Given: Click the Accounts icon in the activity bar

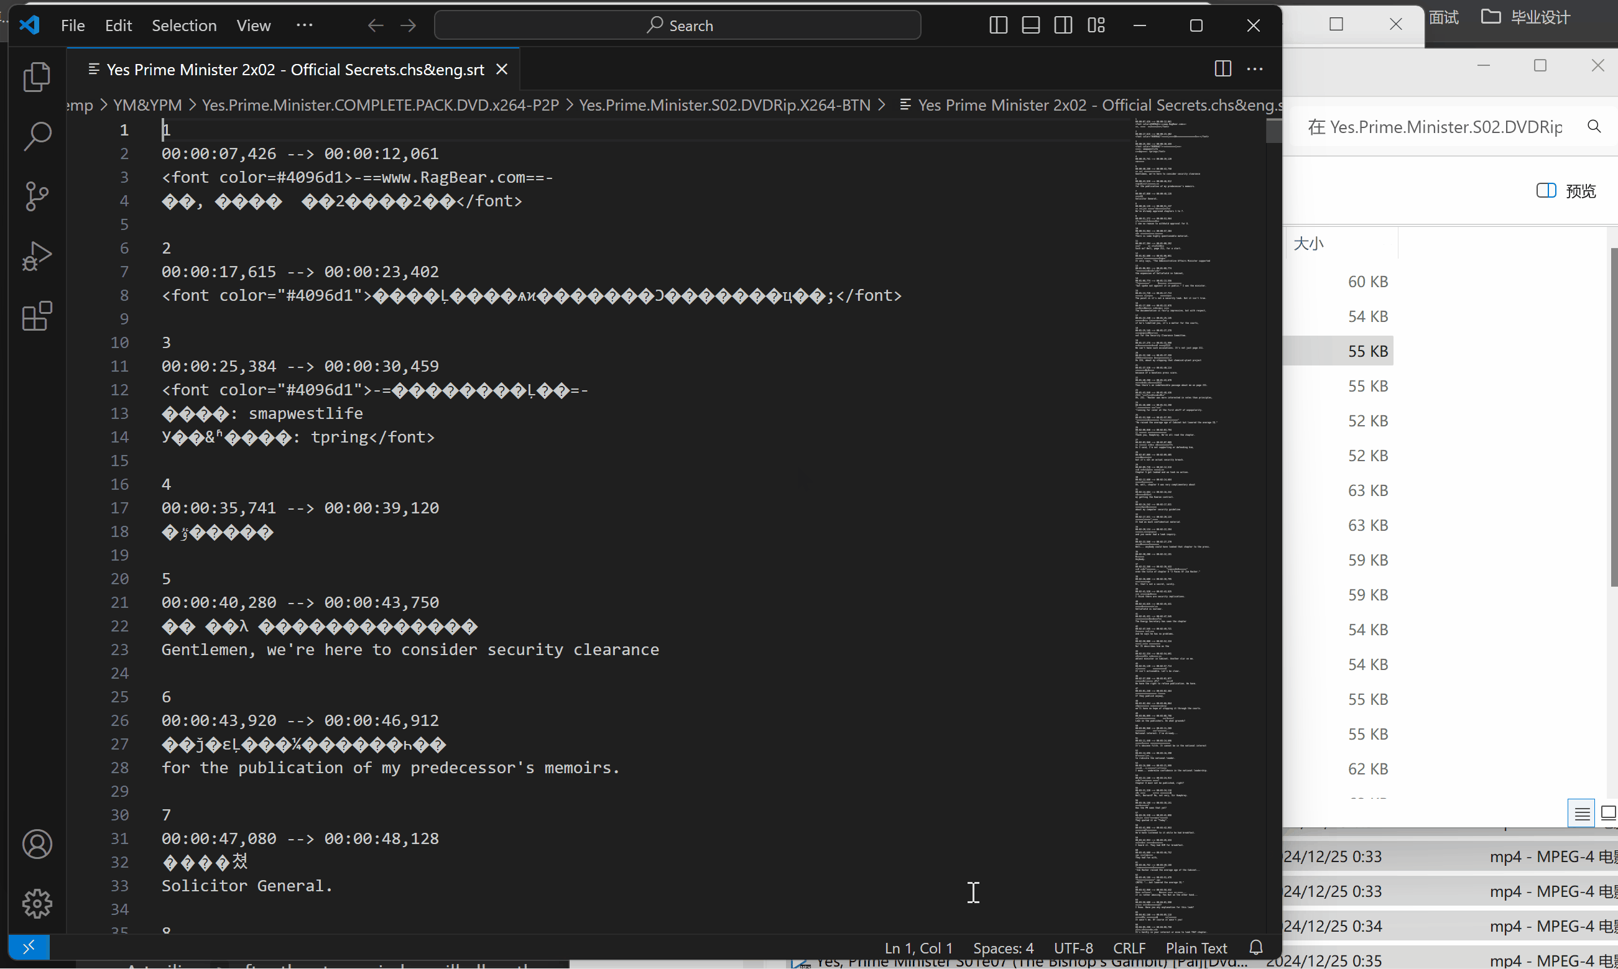Looking at the screenshot, I should [x=37, y=843].
